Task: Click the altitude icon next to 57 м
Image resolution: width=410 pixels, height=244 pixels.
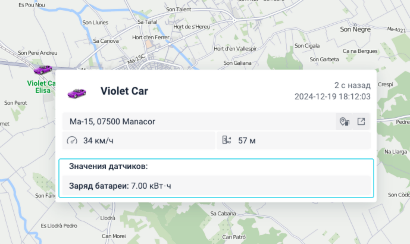Action: coord(226,141)
